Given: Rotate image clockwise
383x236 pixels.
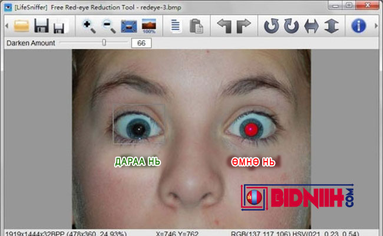Looking at the screenshot, I should [x=291, y=26].
